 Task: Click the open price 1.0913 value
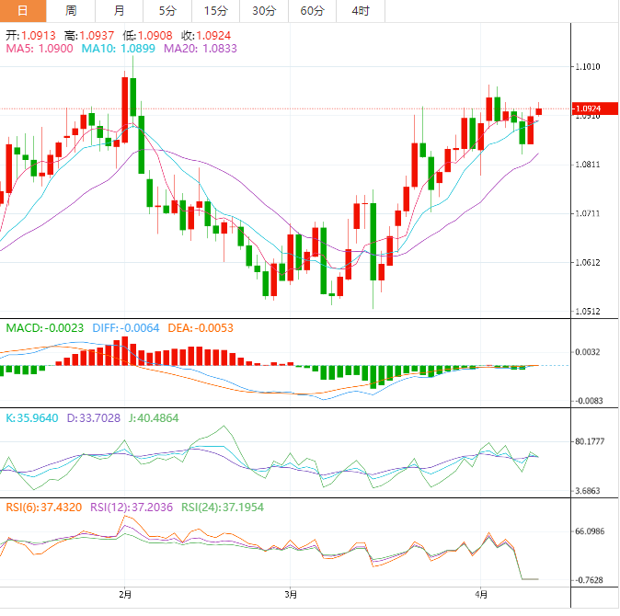pyautogui.click(x=39, y=36)
